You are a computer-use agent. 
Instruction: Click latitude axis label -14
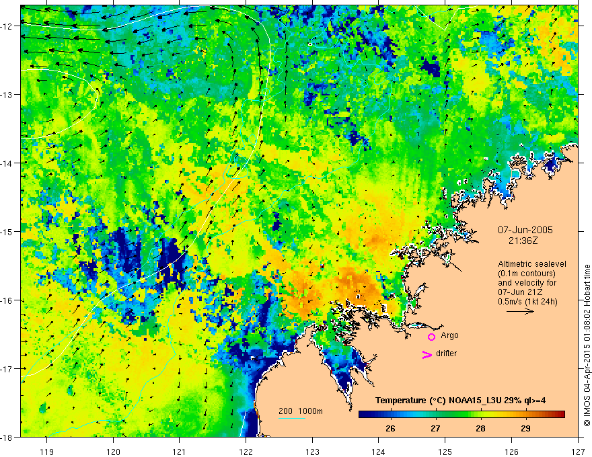[7, 163]
